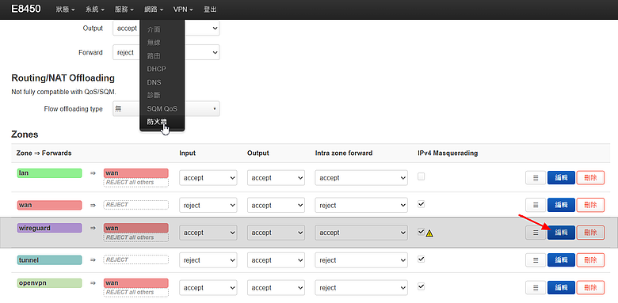618x303 pixels.
Task: Click 刪除 button for wireguard zone
Action: [590, 233]
